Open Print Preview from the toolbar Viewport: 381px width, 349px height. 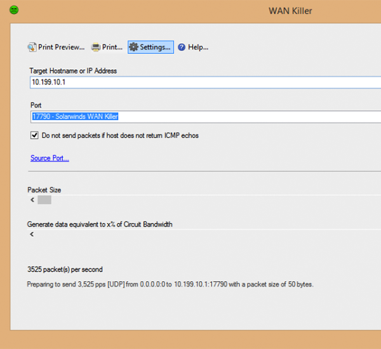(x=56, y=47)
